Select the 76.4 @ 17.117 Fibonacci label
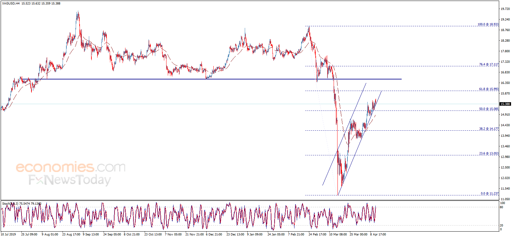Viewport: 512px width, 238px height. click(489, 64)
